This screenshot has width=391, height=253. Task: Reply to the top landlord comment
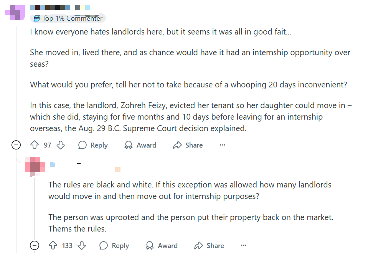pyautogui.click(x=93, y=145)
